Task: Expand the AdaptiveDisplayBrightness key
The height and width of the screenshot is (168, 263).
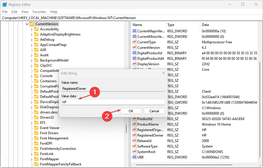Action: tap(31, 35)
